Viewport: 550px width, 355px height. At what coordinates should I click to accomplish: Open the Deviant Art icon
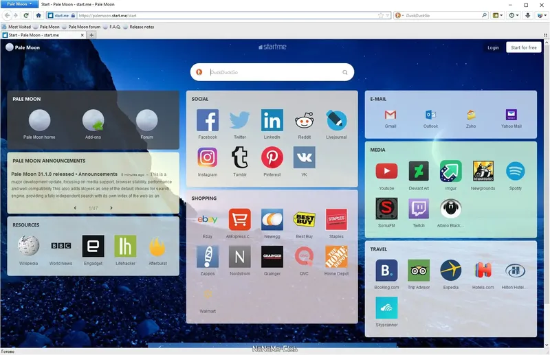pos(419,172)
